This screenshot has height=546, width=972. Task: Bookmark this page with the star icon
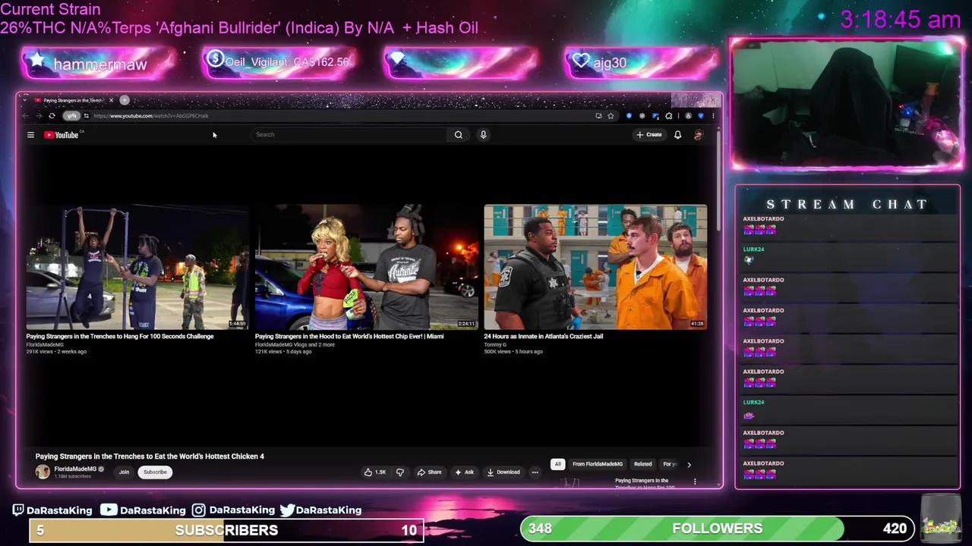point(611,116)
